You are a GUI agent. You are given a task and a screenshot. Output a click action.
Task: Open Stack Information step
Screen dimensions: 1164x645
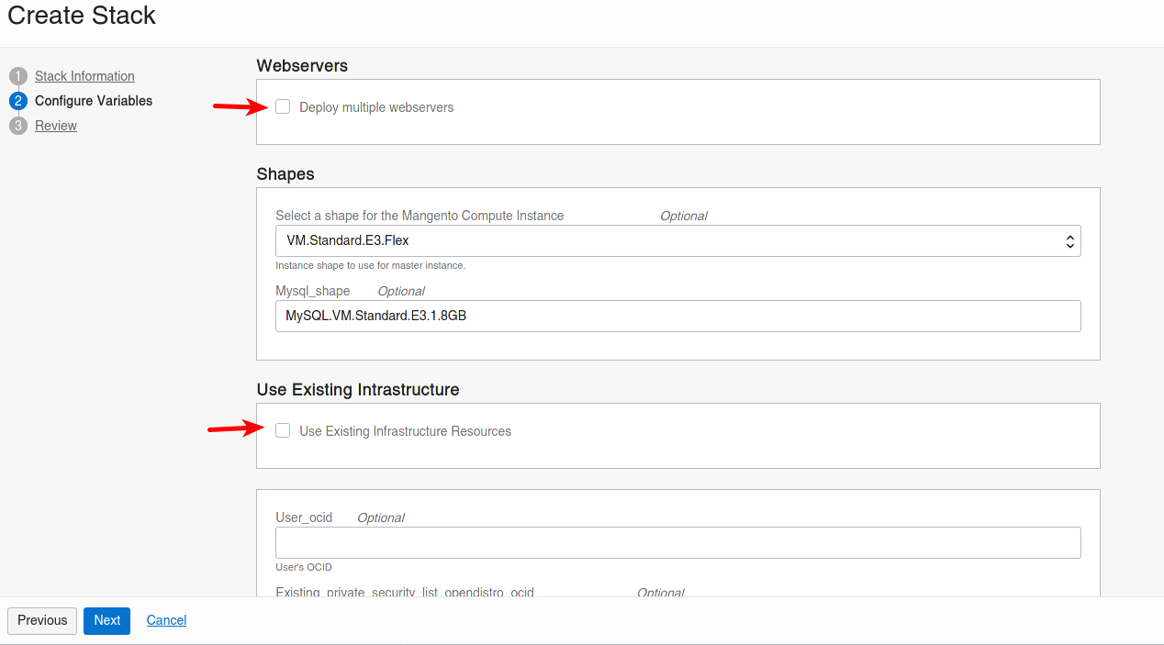point(84,76)
